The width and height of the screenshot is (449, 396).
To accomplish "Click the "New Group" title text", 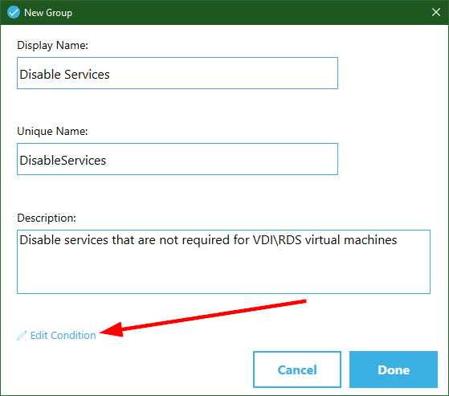I will [48, 13].
